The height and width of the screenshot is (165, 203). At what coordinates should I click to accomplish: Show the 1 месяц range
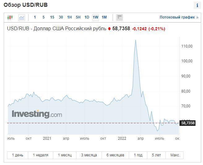pos(65,155)
